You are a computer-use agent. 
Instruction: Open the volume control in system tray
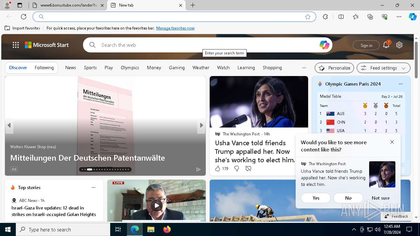[x=377, y=229]
